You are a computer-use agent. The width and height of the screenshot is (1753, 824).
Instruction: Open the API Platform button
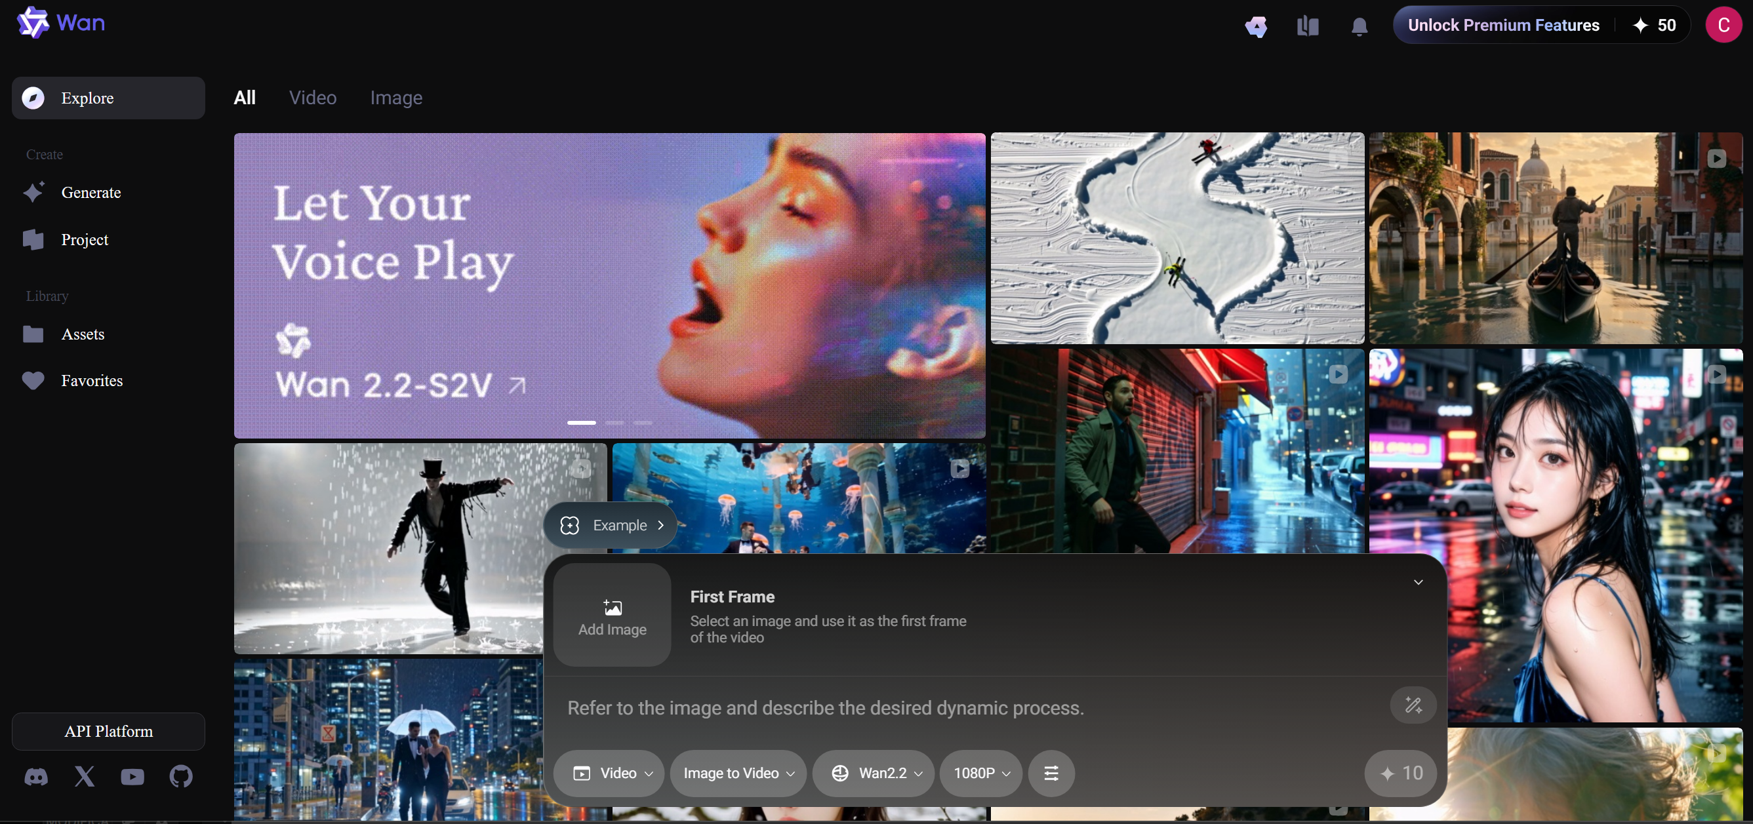click(108, 732)
